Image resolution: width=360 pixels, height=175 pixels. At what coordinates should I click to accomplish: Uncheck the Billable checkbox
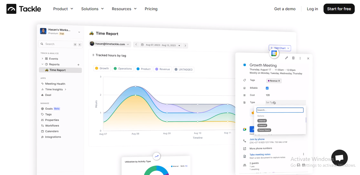(267, 88)
